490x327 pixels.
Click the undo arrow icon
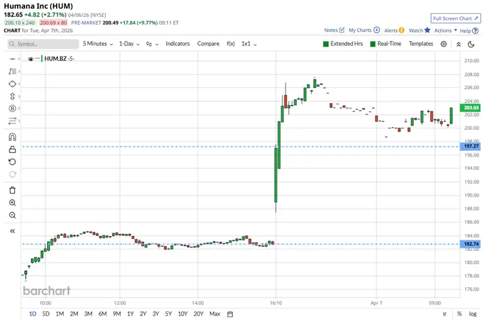12,162
